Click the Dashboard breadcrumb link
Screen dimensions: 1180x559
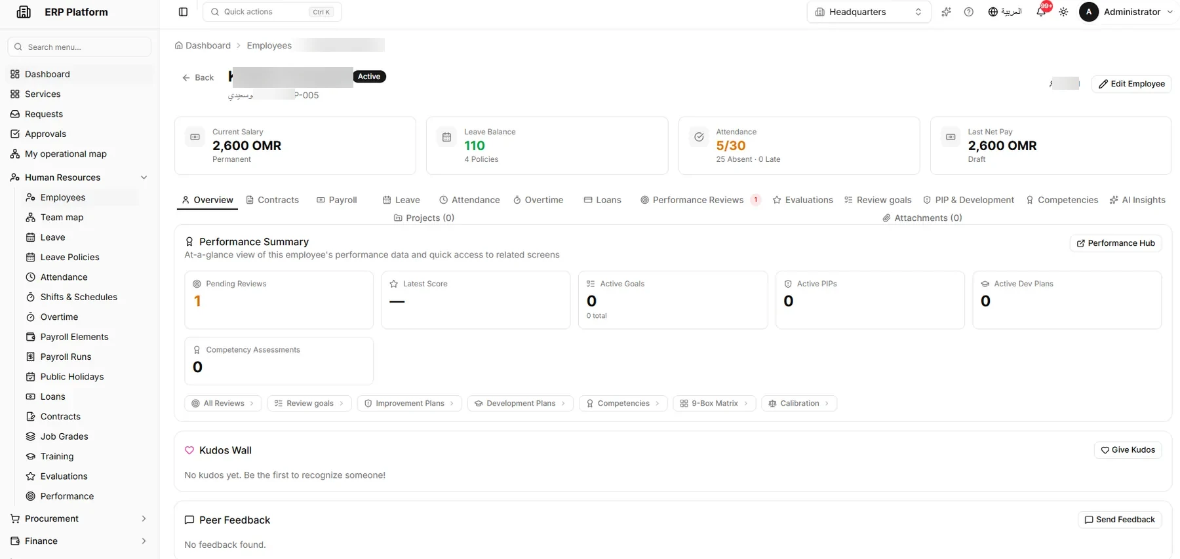(x=203, y=45)
